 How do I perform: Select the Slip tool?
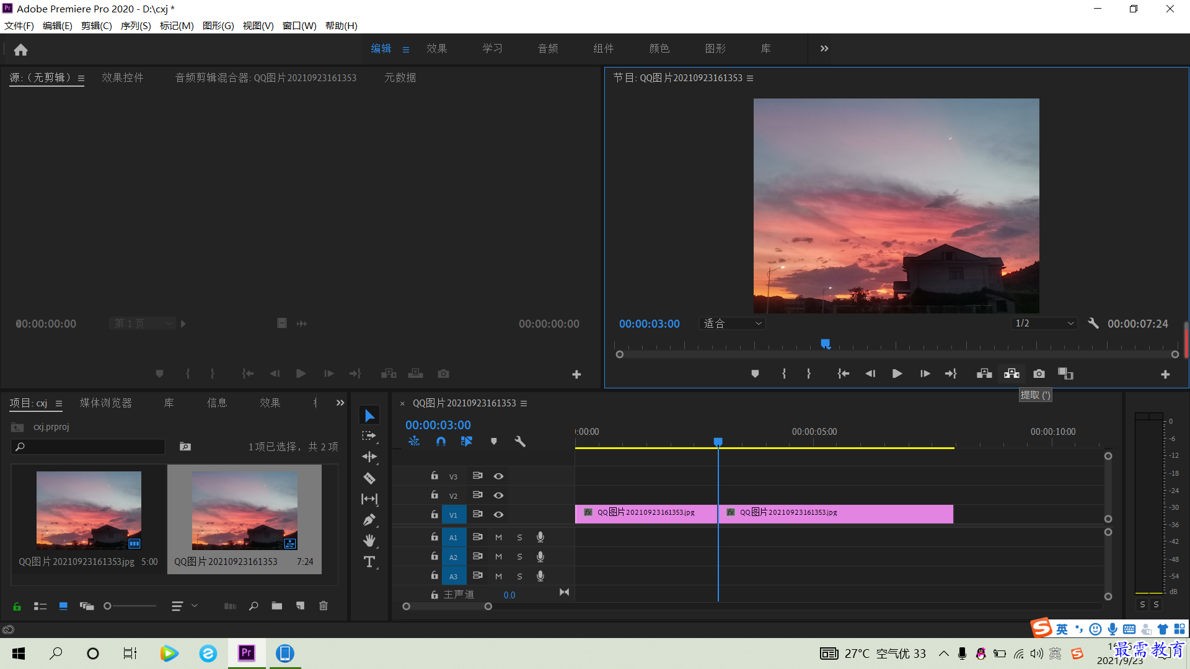pos(369,499)
